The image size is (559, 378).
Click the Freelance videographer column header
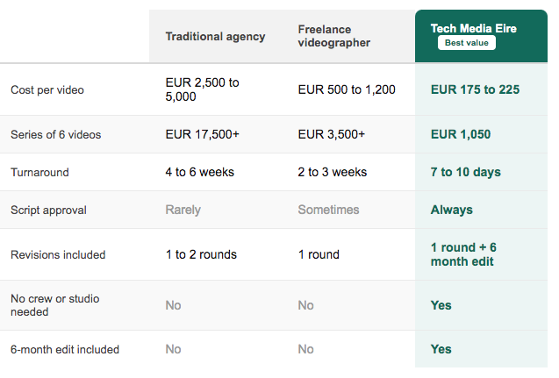pyautogui.click(x=334, y=36)
